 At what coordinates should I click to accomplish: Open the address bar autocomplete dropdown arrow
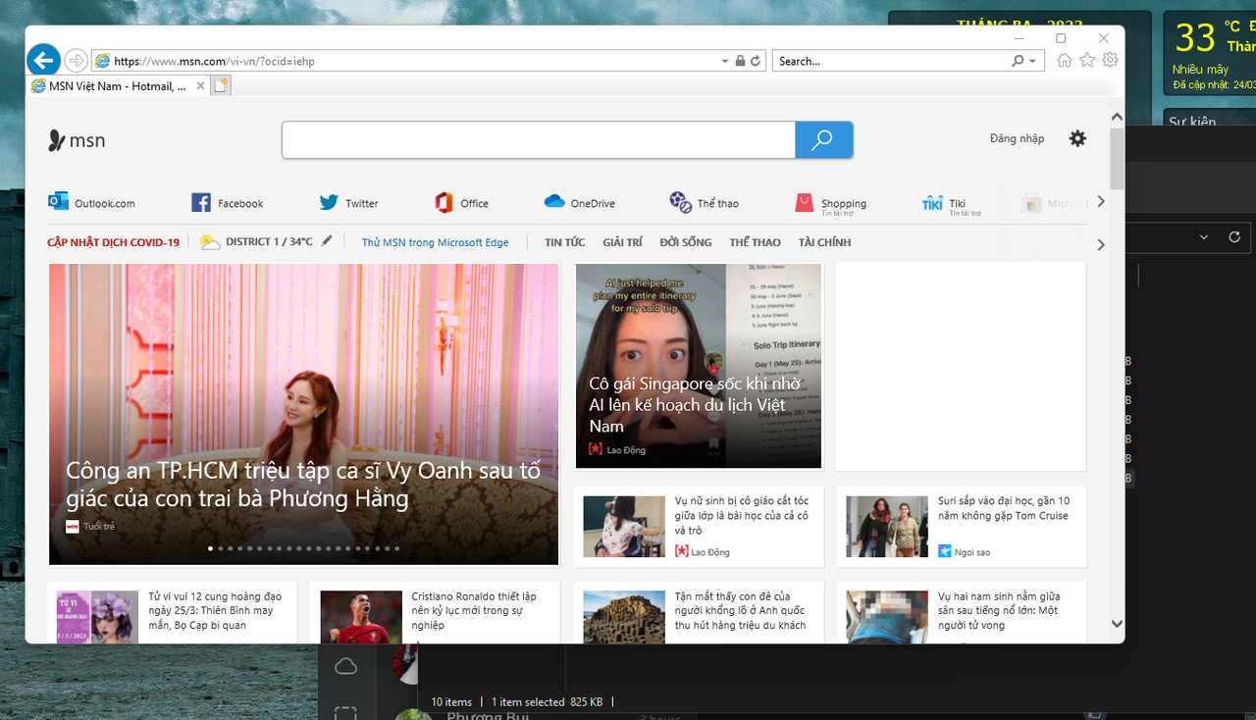[x=725, y=61]
